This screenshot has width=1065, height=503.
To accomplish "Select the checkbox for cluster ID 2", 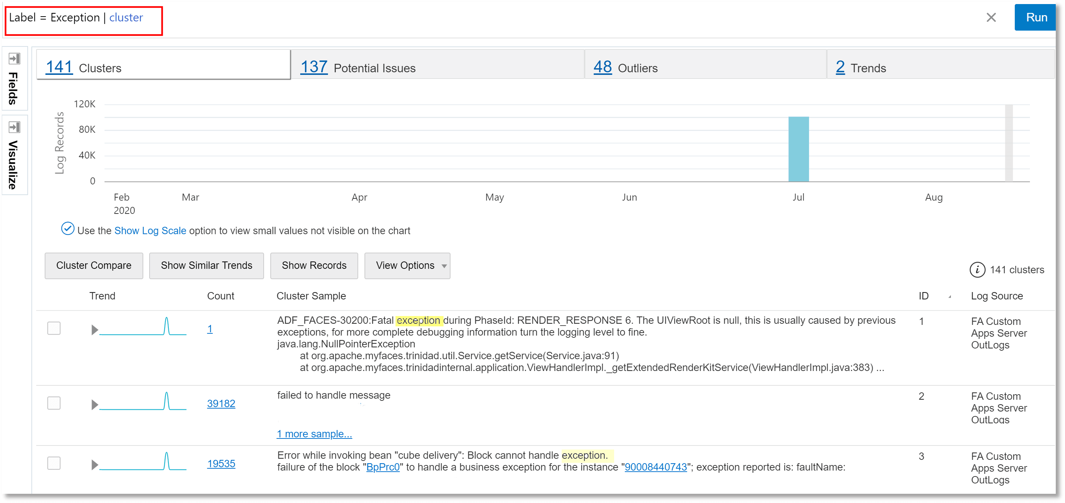I will coord(54,403).
